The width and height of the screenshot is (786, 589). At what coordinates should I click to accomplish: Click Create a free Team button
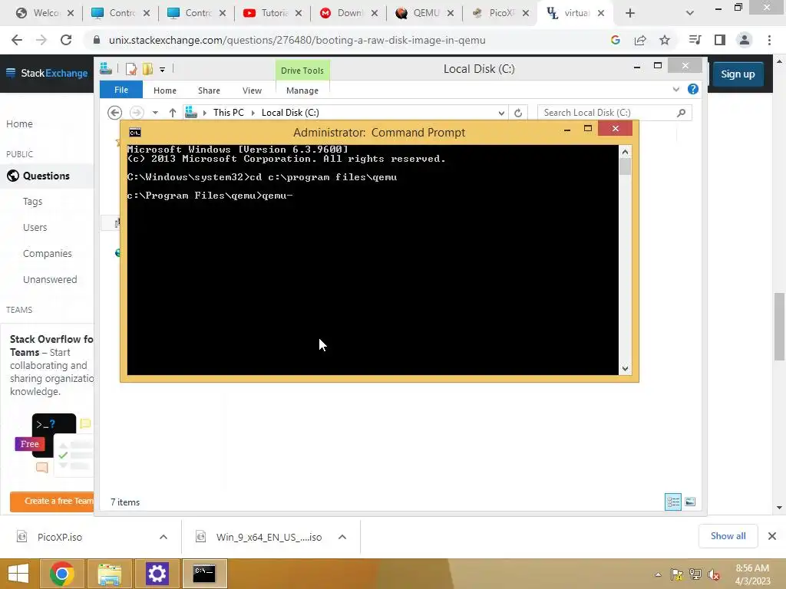coord(52,501)
